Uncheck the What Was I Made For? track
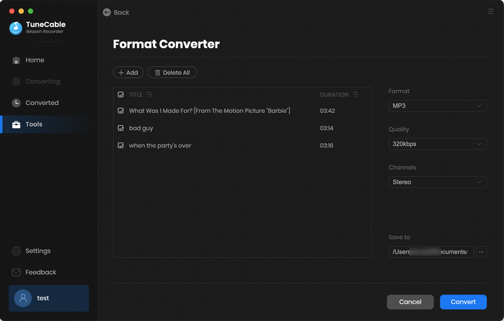 coord(120,110)
